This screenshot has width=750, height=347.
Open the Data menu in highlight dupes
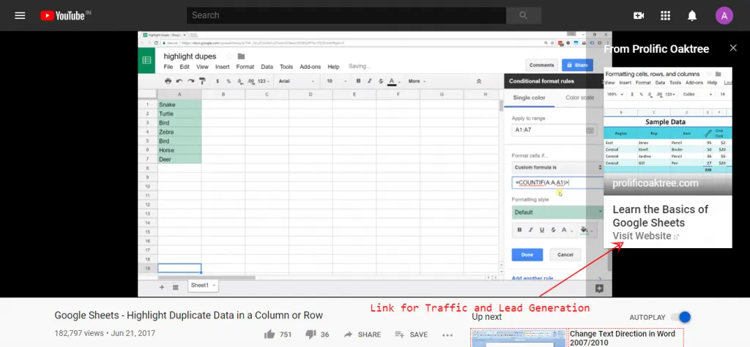click(267, 67)
